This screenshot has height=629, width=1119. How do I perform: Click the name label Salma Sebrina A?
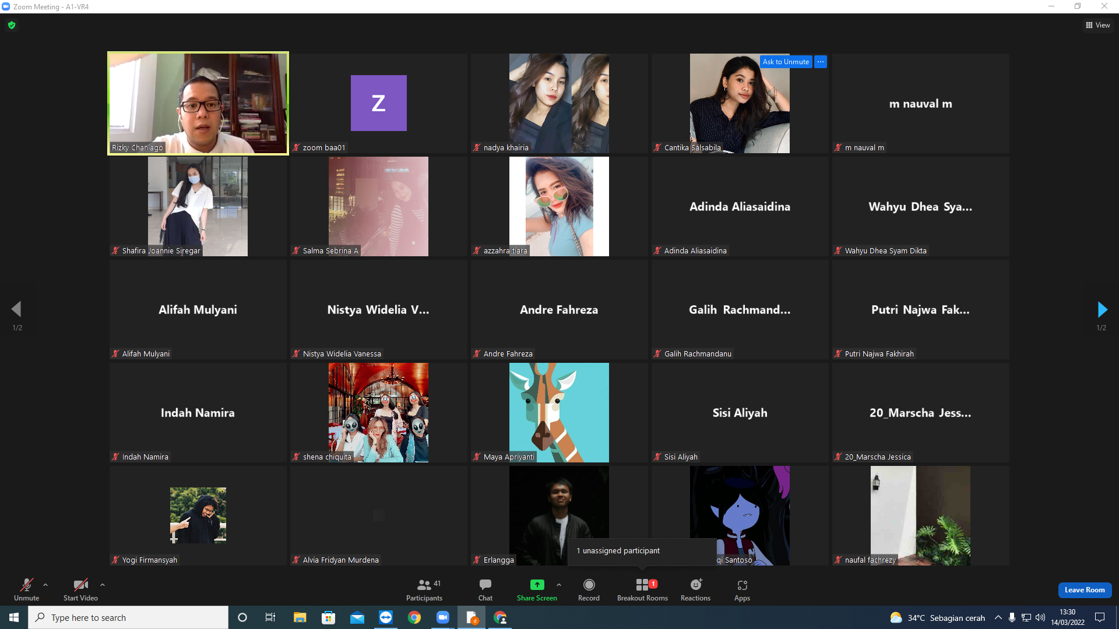tap(330, 250)
